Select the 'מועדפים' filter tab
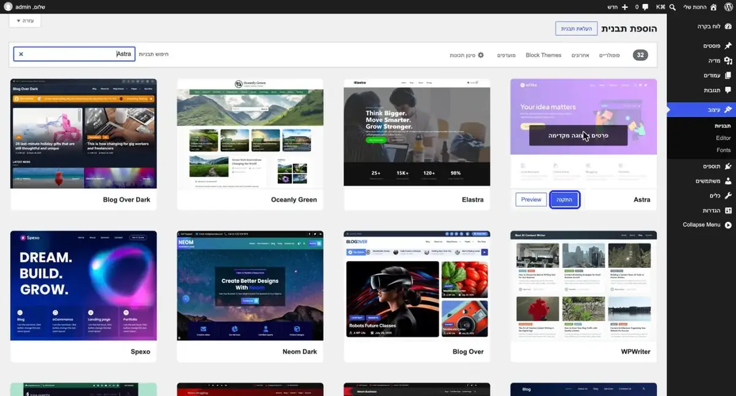736x396 pixels. coord(506,55)
